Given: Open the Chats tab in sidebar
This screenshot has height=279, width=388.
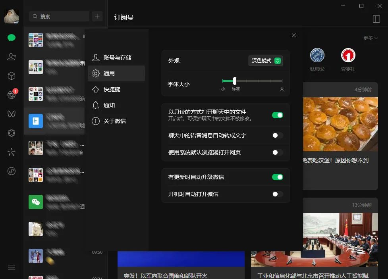Looking at the screenshot, I should pos(12,38).
